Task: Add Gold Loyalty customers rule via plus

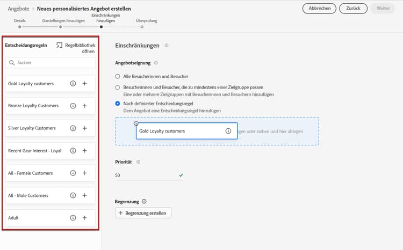Action: point(84,84)
